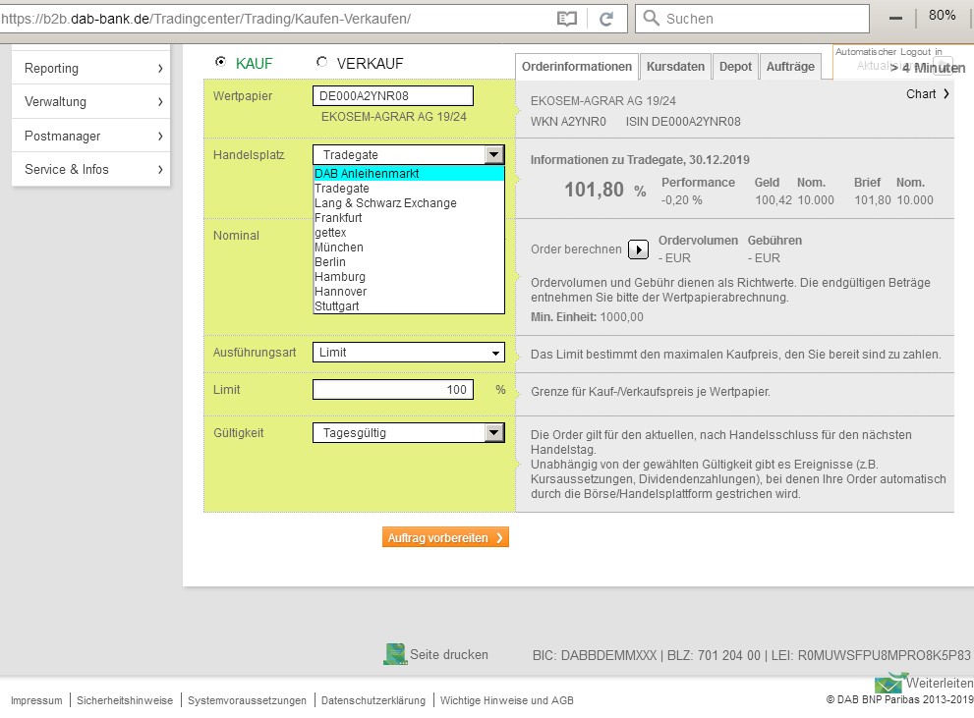The image size is (974, 718).
Task: Click the Order berechnen play icon
Action: (638, 249)
